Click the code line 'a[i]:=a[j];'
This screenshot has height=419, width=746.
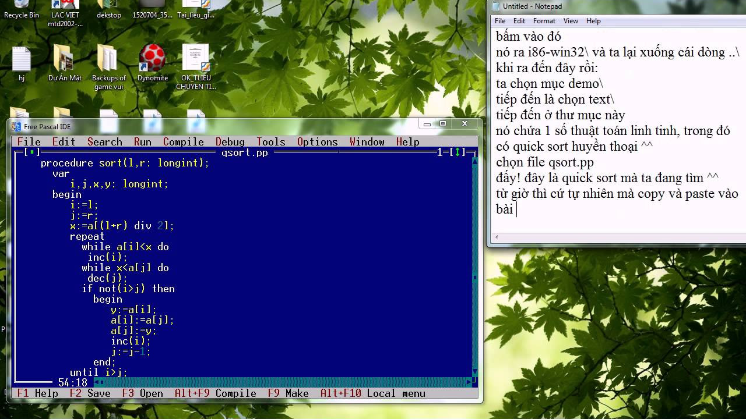point(142,320)
